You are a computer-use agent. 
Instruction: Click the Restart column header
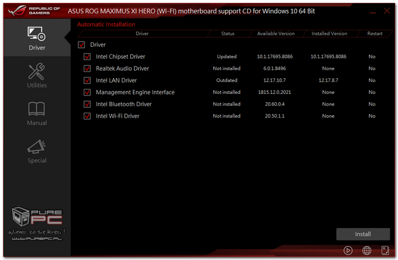point(375,33)
